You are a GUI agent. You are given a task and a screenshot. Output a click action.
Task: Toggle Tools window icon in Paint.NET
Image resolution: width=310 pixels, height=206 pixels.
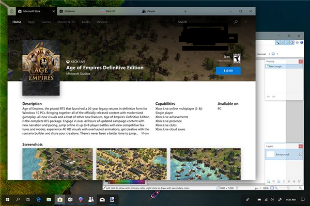pyautogui.click(x=277, y=42)
